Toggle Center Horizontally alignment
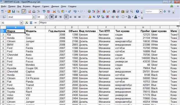The image size is (180, 105). 71,17
